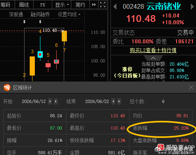The image size is (196, 155).
Task: Click the 金额 581.6亿 cell
Action: click(x=98, y=151)
